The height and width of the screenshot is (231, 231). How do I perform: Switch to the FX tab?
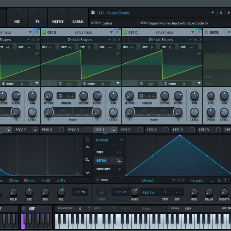(37, 18)
